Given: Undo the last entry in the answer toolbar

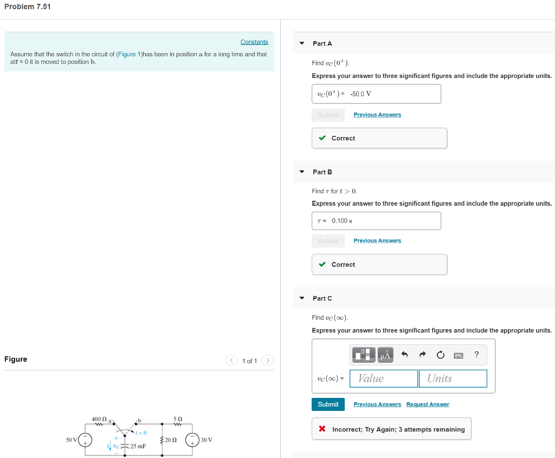Looking at the screenshot, I should click(404, 355).
